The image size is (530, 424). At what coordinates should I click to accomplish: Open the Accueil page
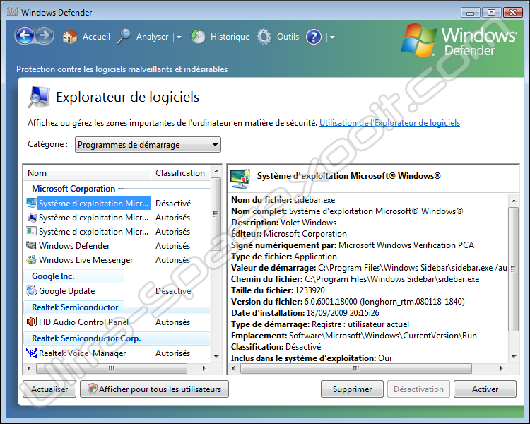tap(96, 37)
